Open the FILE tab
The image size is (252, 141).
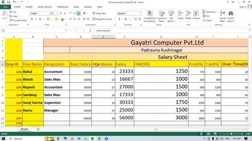click(5, 7)
